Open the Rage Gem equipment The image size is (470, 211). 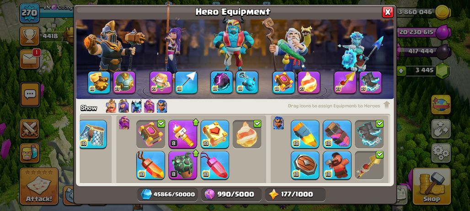(150, 165)
